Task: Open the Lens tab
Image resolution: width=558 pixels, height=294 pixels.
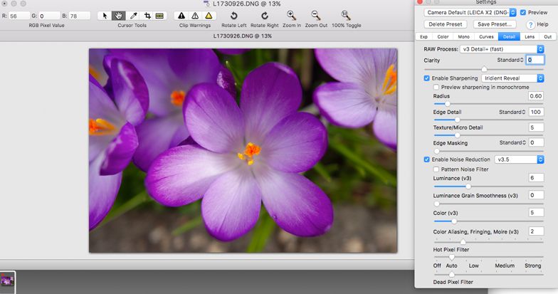Action: pos(529,36)
